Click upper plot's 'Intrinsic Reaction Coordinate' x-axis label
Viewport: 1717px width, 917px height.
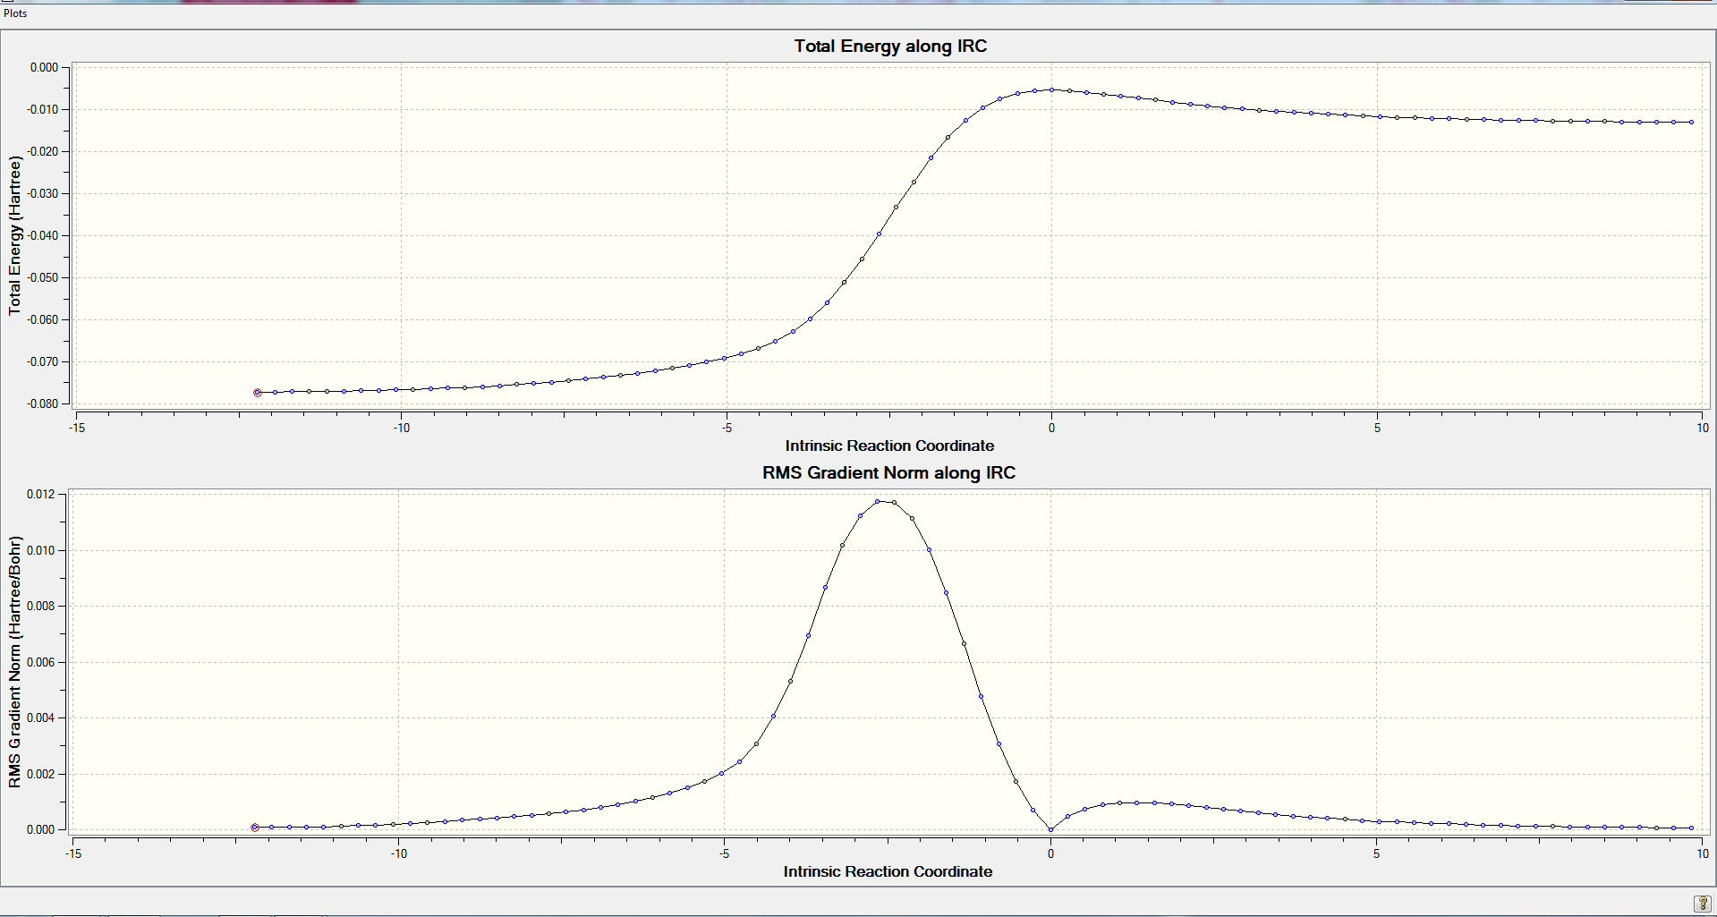889,446
